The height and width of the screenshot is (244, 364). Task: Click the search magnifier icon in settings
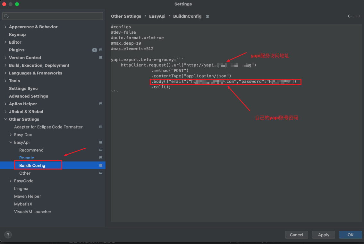pos(6,16)
